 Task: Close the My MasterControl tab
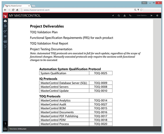[x=29, y=6]
